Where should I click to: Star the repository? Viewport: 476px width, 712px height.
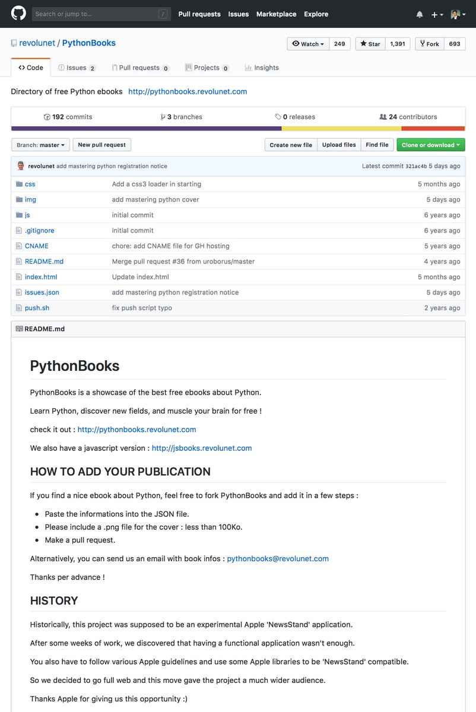coord(370,44)
